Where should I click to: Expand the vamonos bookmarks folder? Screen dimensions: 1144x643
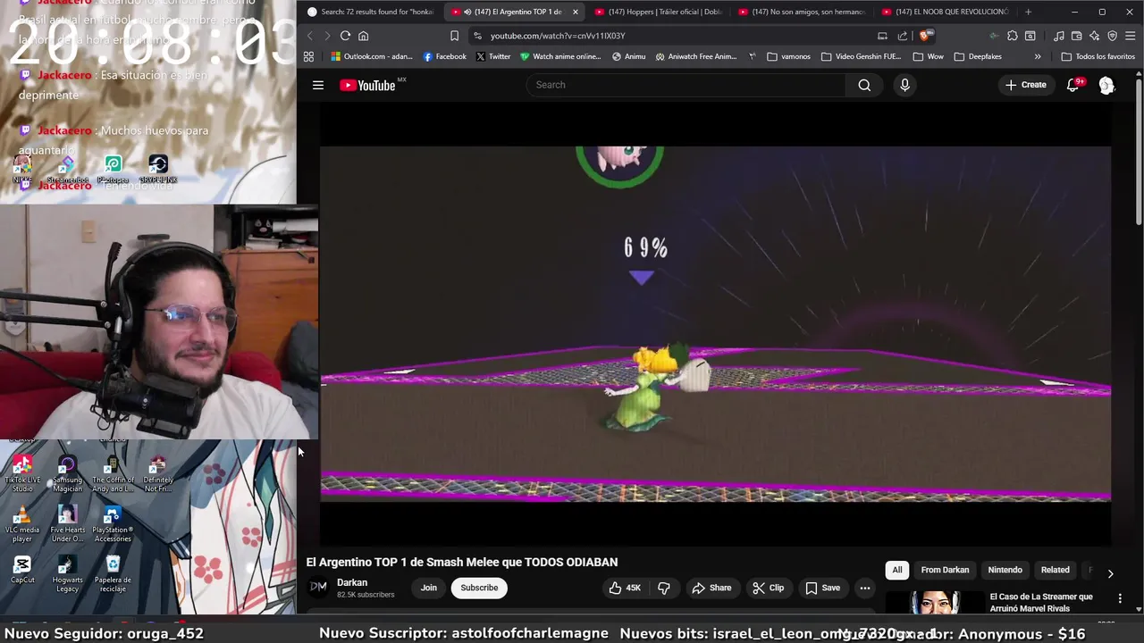788,56
